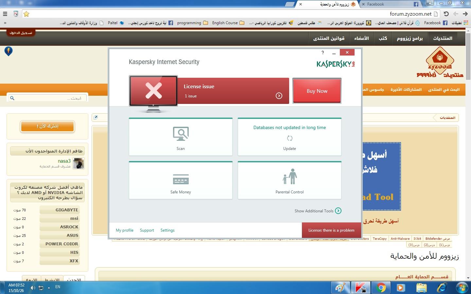Switch to the Facebook browser tab
The image size is (471, 294).
click(x=391, y=4)
